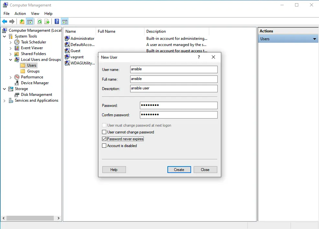Open the Help menu
Image resolution: width=319 pixels, height=229 pixels.
(49, 13)
